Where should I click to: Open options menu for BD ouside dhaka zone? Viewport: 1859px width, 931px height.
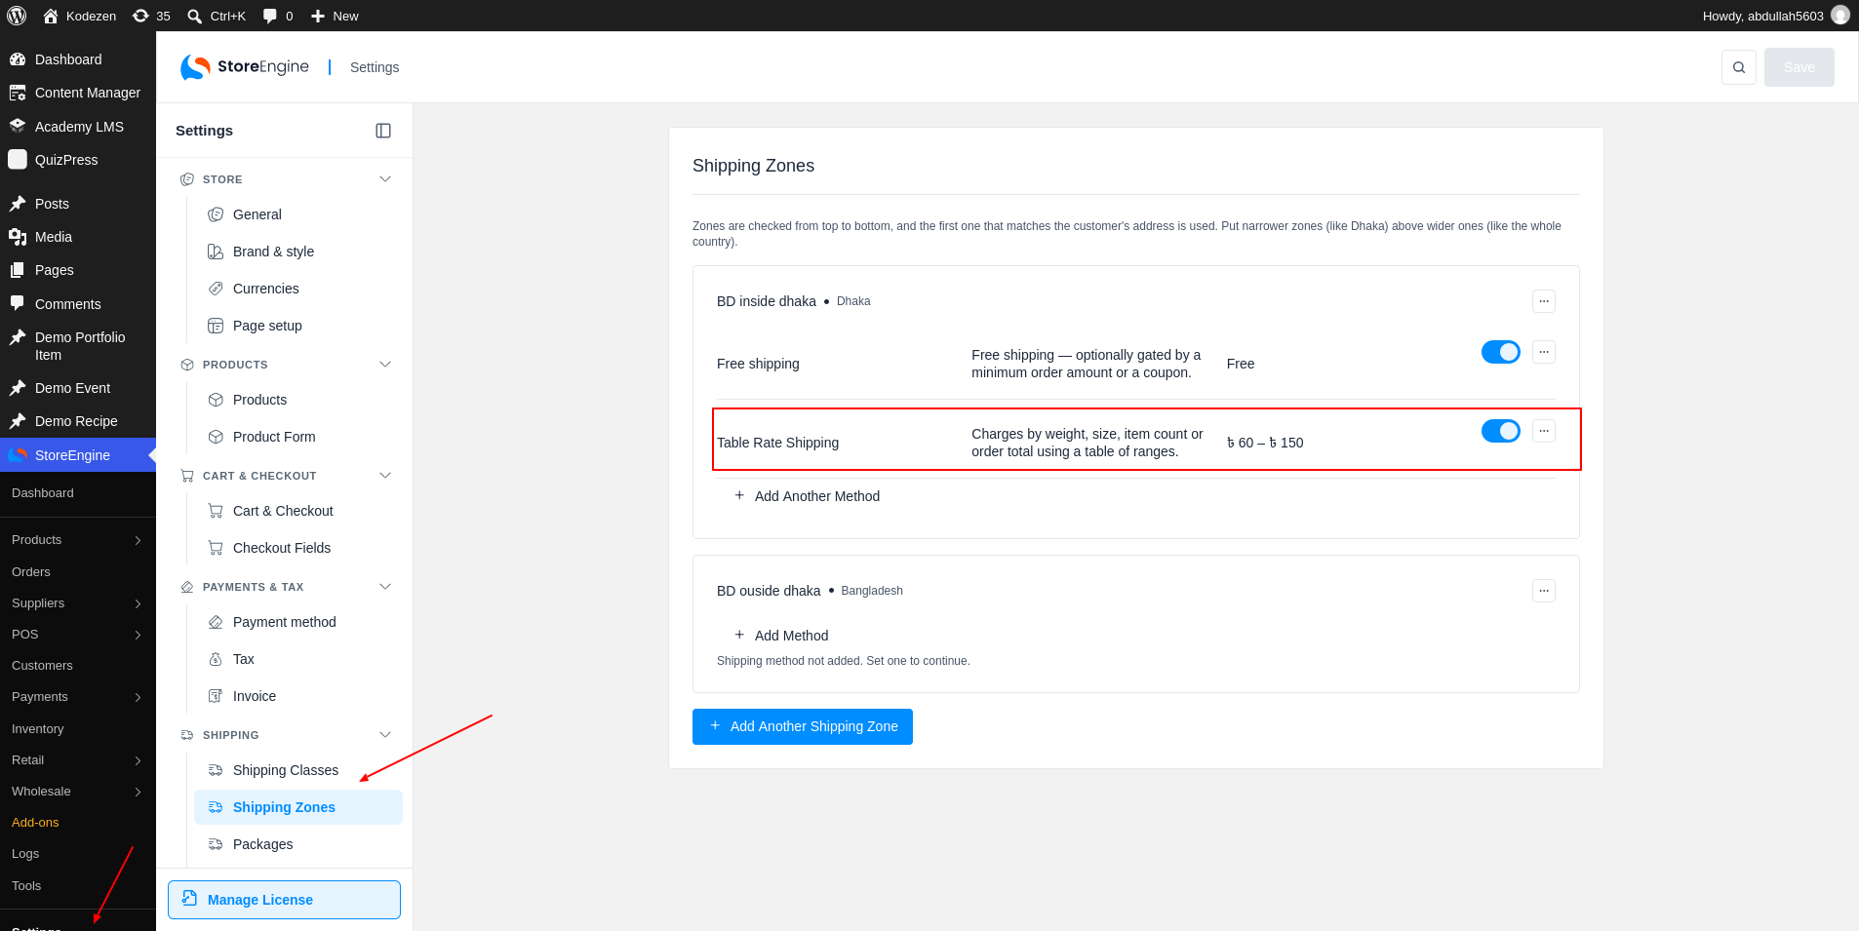tap(1544, 591)
